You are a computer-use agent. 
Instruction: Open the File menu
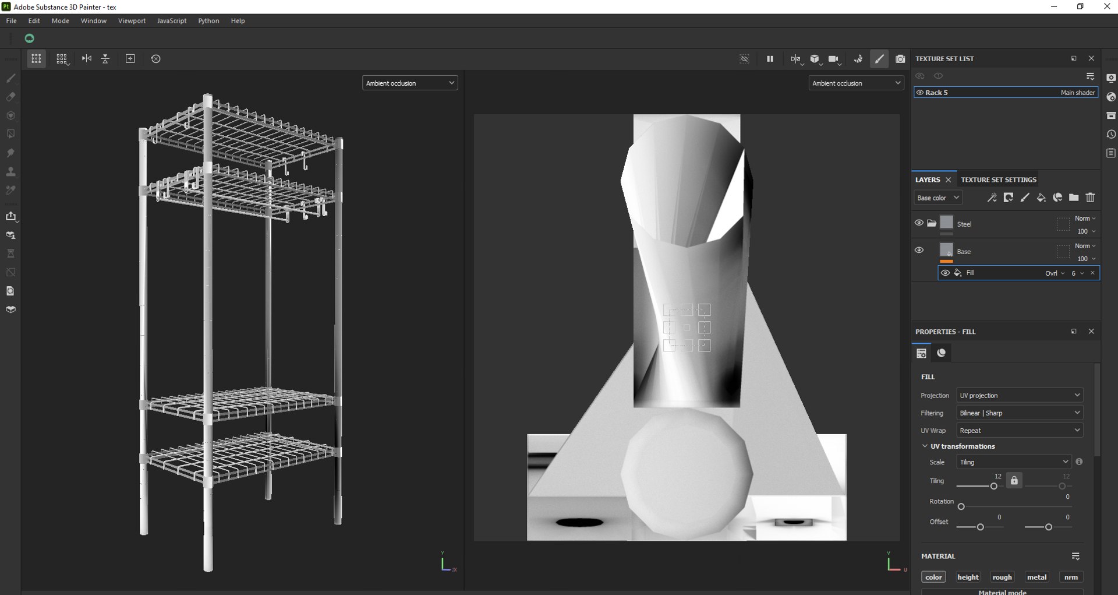click(x=11, y=20)
